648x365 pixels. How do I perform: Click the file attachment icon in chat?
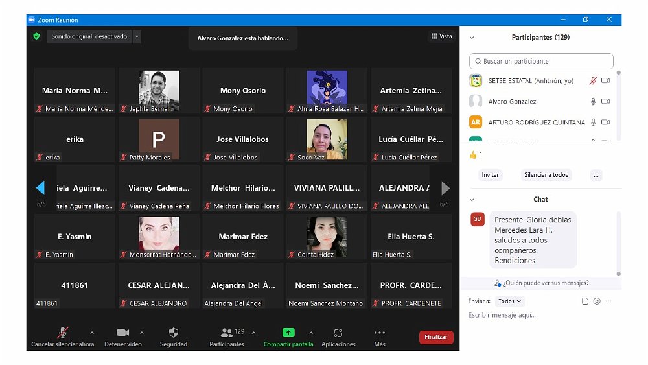(x=585, y=301)
